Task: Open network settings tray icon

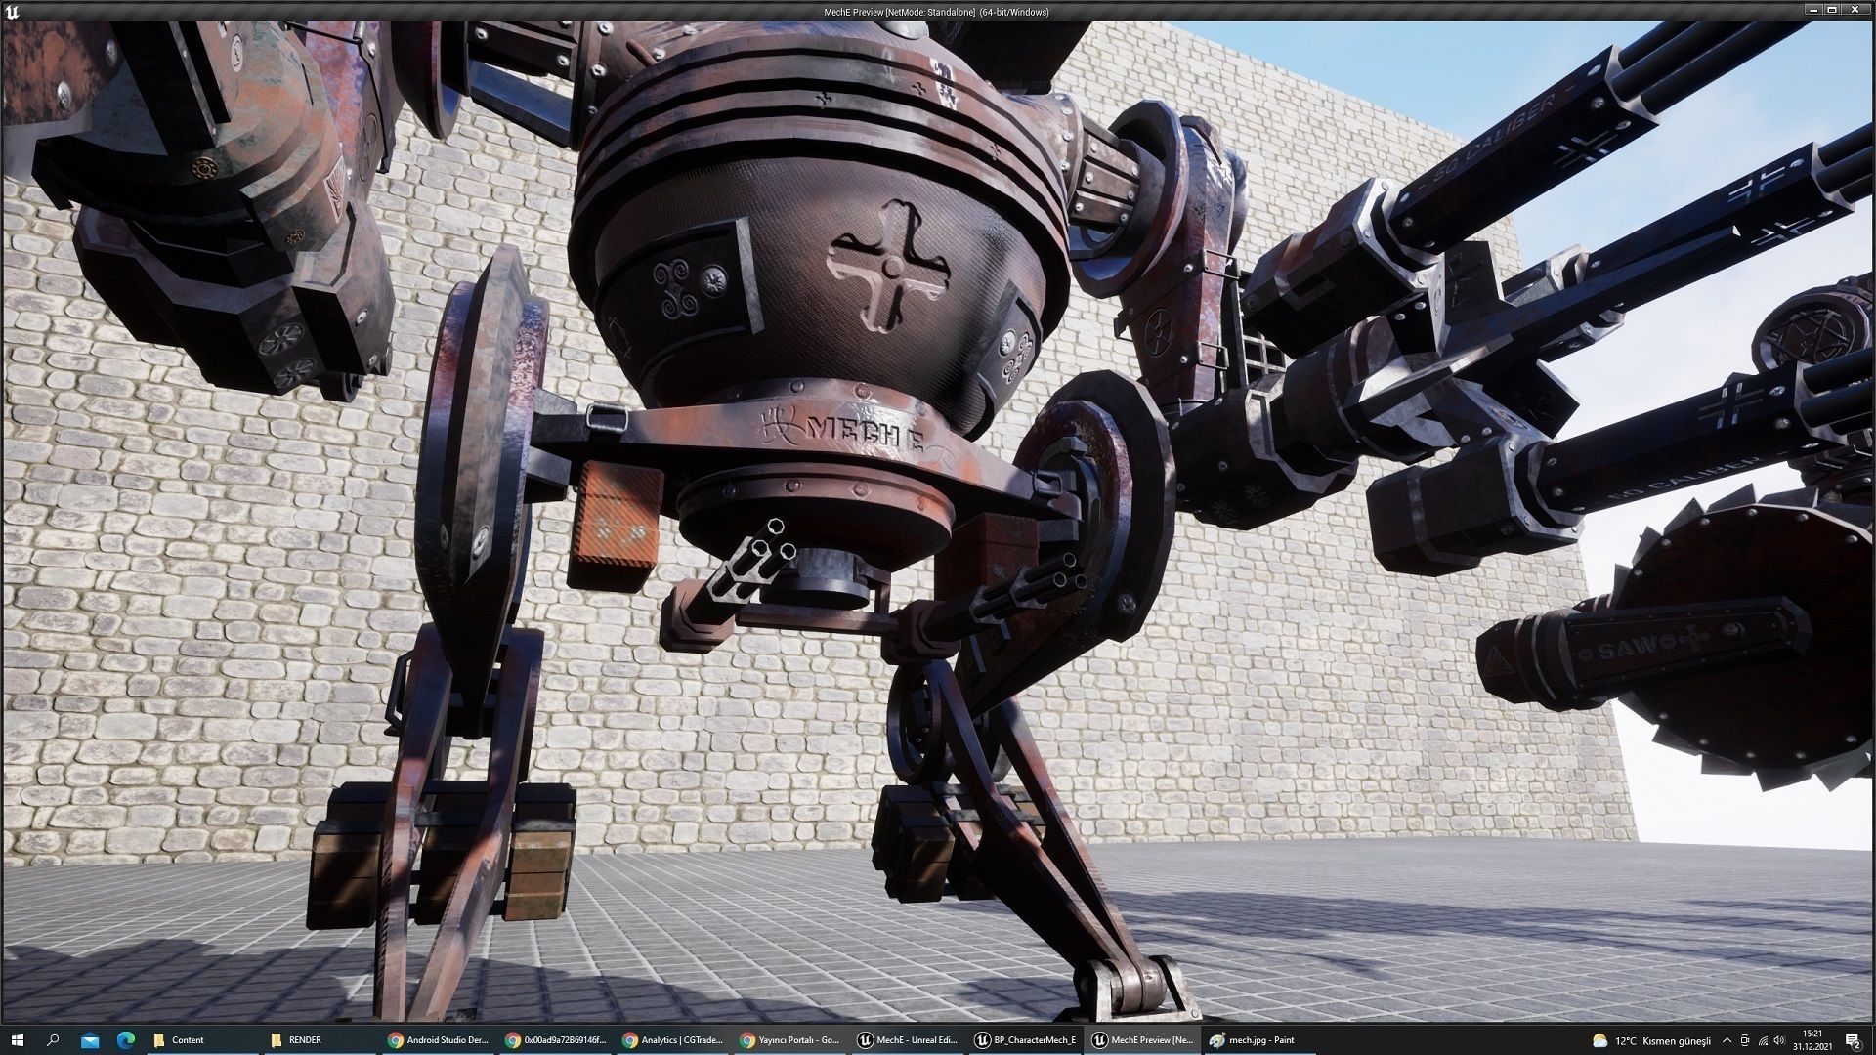Action: coord(1764,1039)
